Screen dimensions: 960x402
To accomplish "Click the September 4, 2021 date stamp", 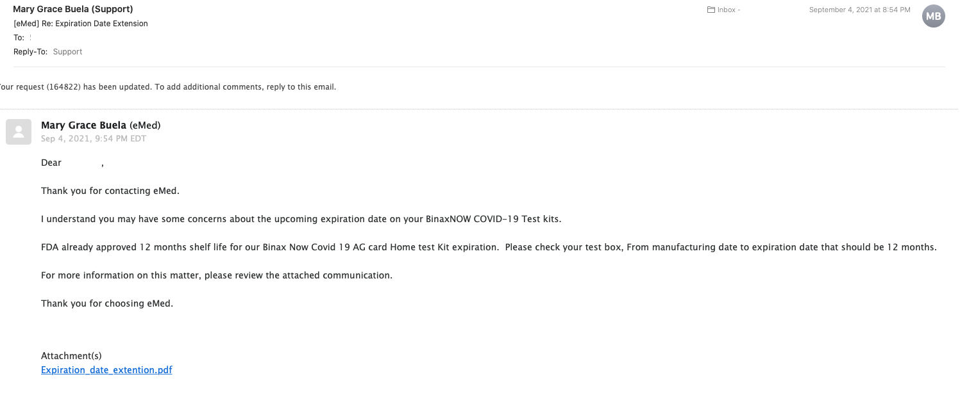I will point(859,10).
